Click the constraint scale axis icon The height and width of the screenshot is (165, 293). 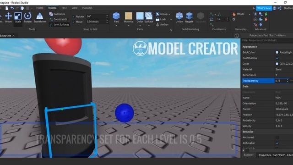click(x=212, y=19)
